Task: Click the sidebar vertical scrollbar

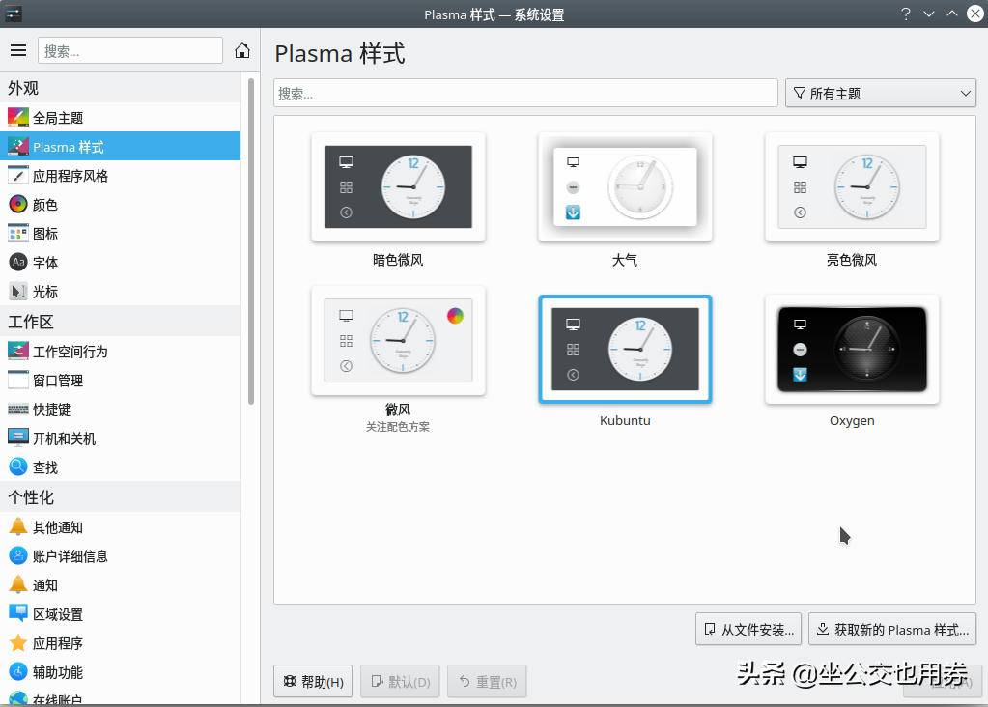Action: [251, 242]
